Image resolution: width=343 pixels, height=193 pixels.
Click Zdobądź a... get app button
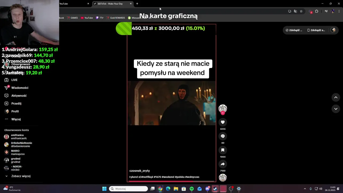click(x=316, y=30)
